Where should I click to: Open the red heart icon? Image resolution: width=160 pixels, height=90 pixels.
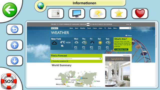[x=140, y=13]
